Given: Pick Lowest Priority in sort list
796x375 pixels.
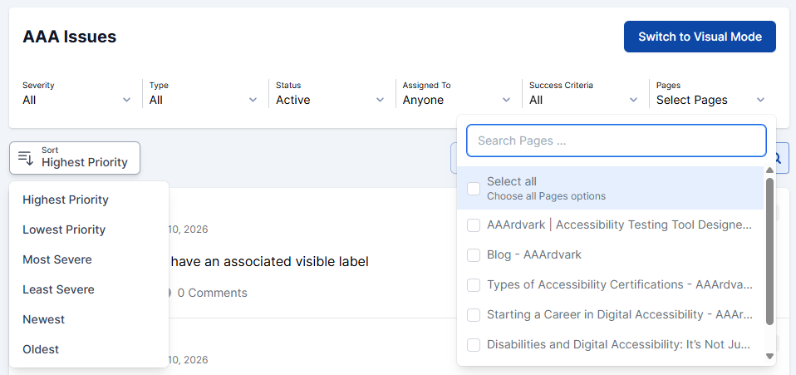Looking at the screenshot, I should point(64,229).
